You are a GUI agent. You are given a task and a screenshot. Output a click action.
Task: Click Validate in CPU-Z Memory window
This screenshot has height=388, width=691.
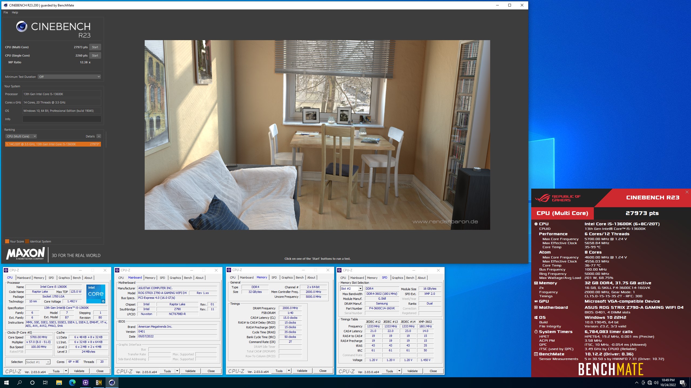pos(302,371)
